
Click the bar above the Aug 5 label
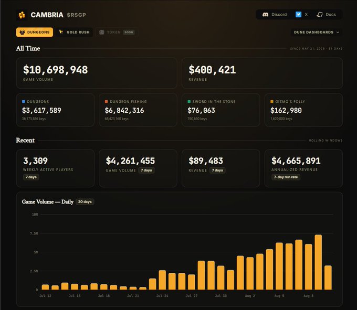[279, 266]
